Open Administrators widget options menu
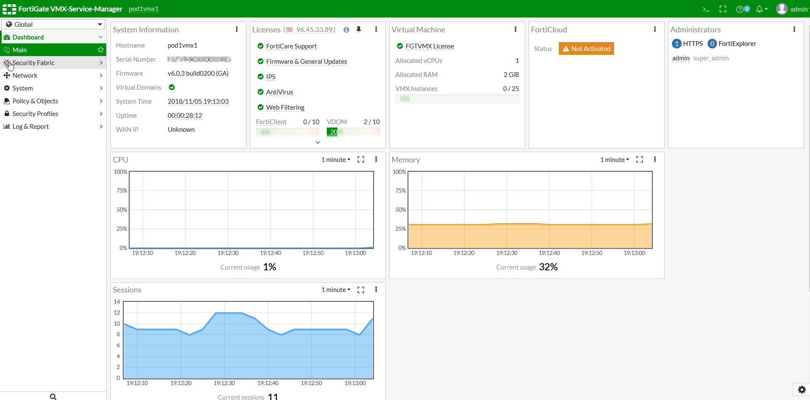This screenshot has height=400, width=810. tap(794, 29)
